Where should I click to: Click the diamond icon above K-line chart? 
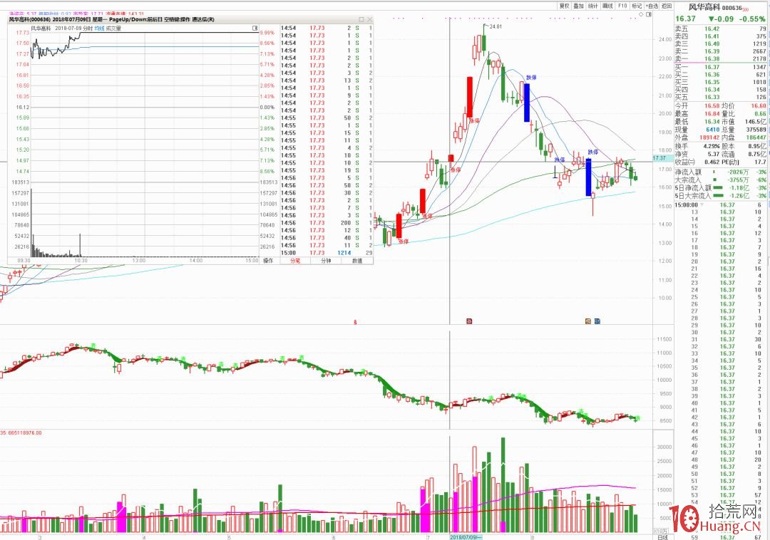641,15
